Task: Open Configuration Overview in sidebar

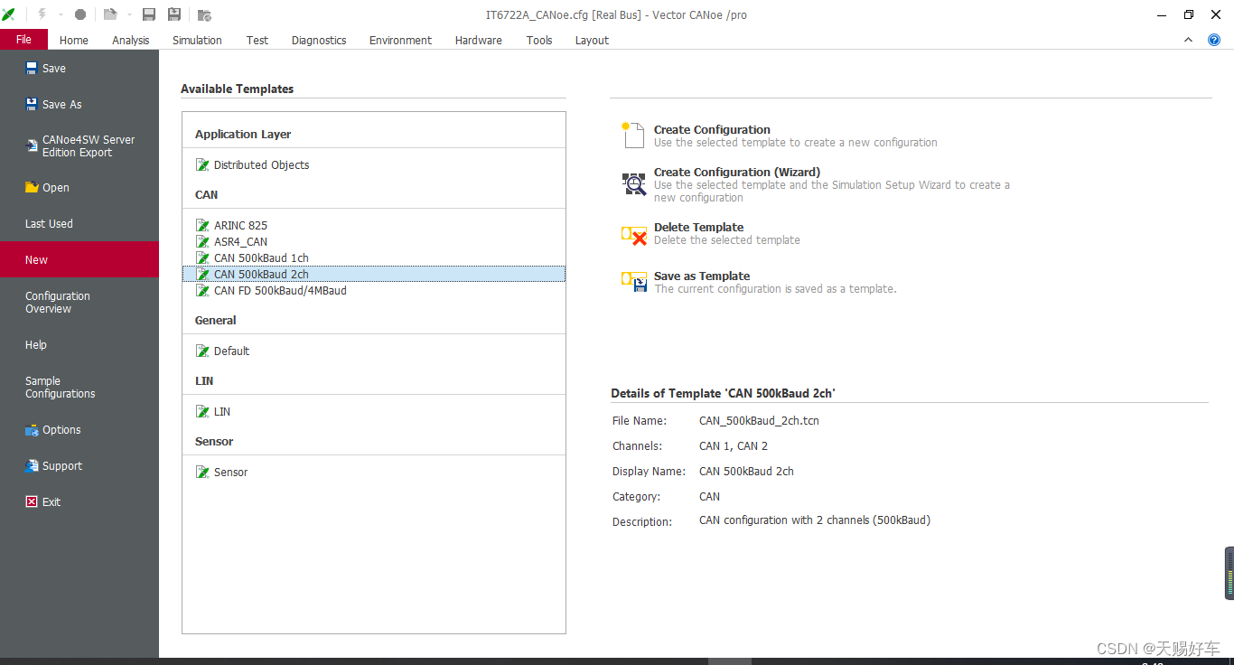Action: (x=79, y=302)
